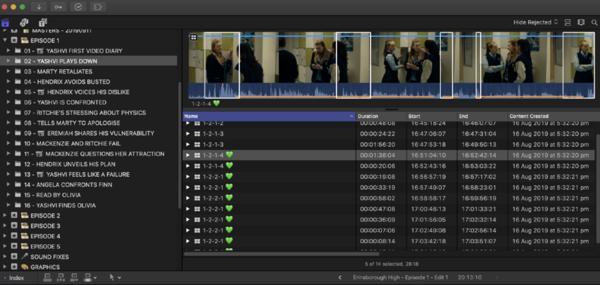Go back in timeline history arrow
The width and height of the screenshot is (600, 285).
(340, 278)
